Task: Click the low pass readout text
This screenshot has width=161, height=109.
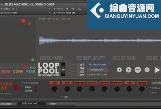Action: click(51, 57)
